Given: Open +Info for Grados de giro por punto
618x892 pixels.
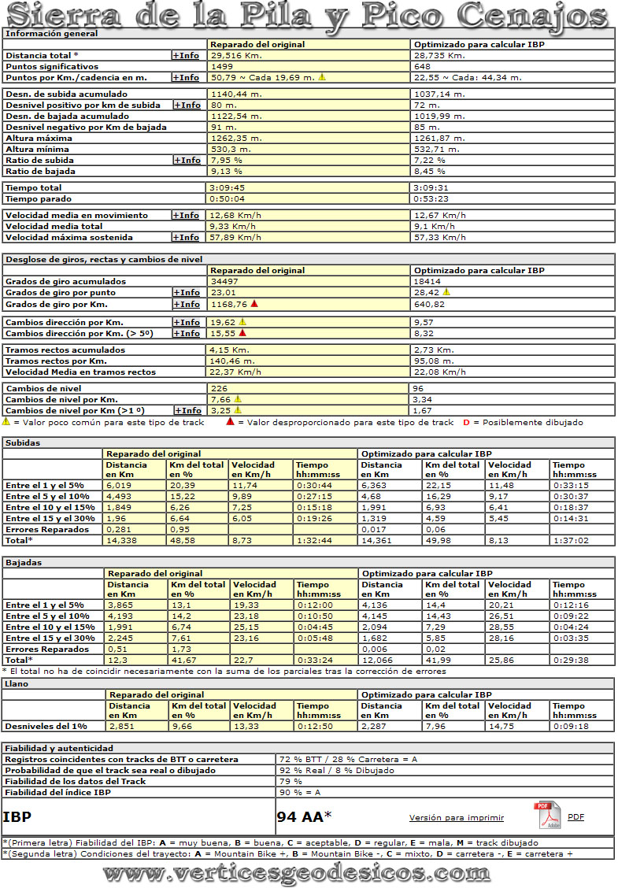Looking at the screenshot, I should point(187,293).
